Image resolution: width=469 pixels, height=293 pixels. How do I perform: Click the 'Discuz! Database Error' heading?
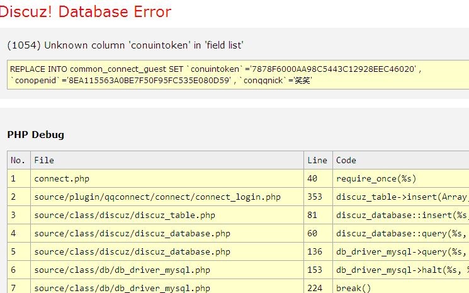click(85, 12)
